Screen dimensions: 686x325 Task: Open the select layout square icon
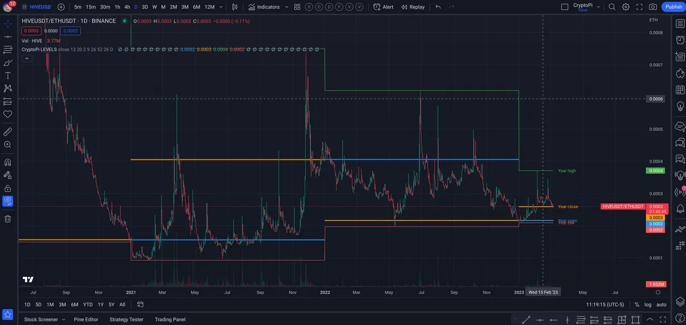[564, 7]
